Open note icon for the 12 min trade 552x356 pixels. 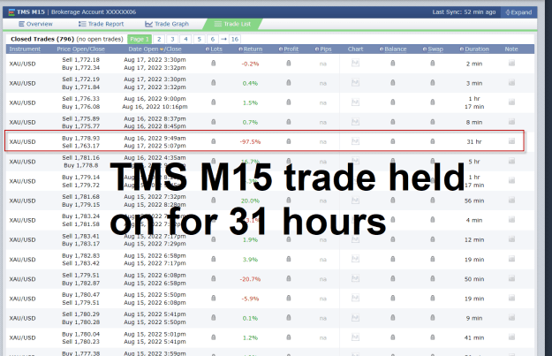(x=512, y=239)
